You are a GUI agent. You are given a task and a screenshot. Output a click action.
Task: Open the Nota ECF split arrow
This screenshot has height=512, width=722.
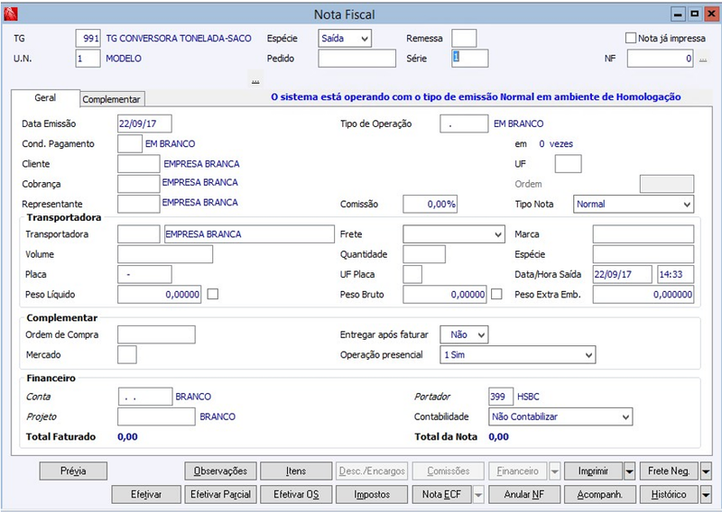click(x=478, y=495)
